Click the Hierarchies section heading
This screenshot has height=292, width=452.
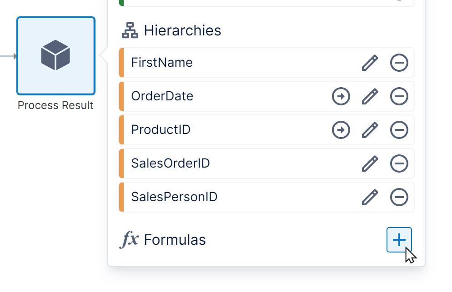point(182,30)
